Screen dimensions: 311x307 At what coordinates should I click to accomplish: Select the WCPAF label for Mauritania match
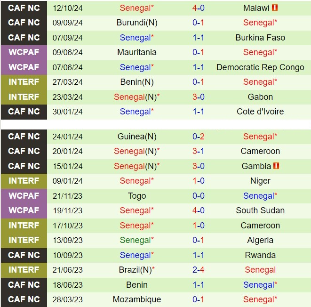coord(24,52)
